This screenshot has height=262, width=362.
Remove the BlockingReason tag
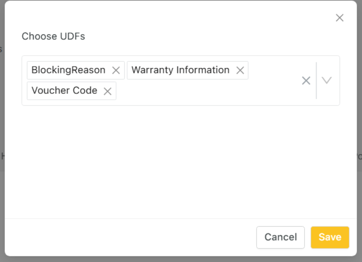(116, 70)
